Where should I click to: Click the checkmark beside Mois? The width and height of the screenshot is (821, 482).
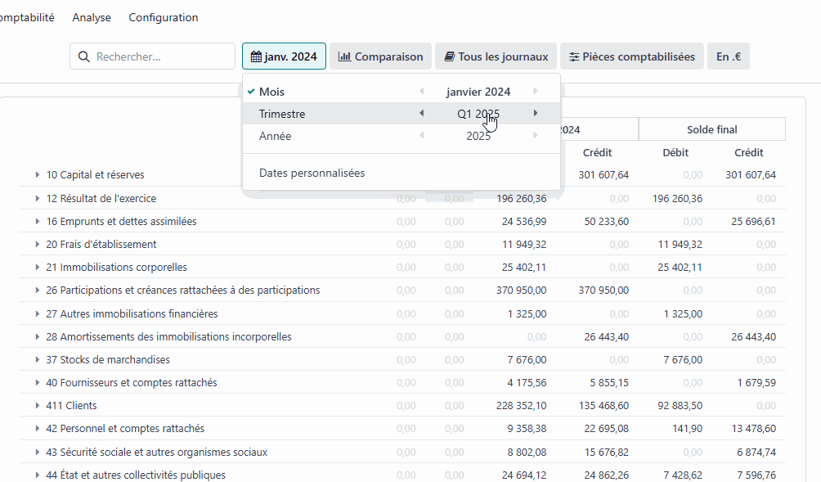(x=250, y=90)
